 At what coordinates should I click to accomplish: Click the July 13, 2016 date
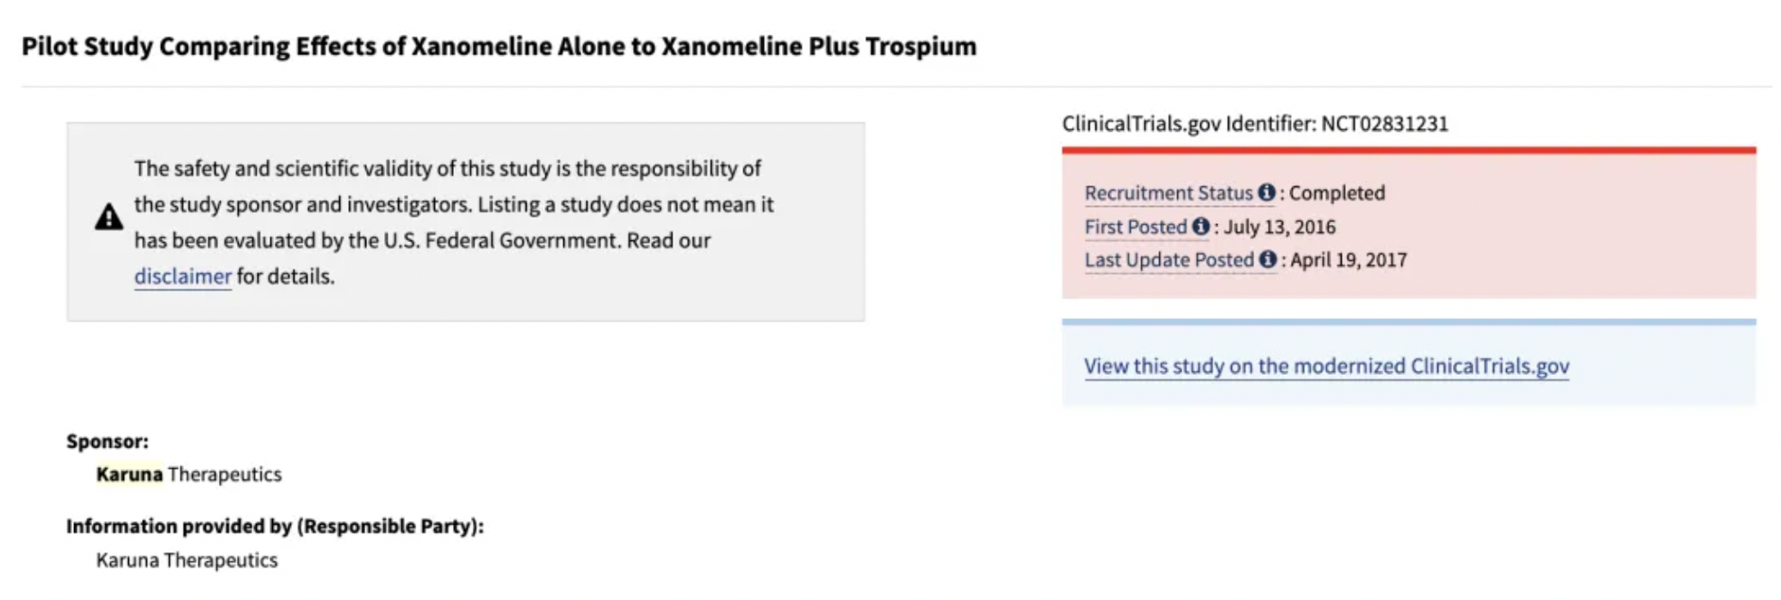pos(1279,227)
